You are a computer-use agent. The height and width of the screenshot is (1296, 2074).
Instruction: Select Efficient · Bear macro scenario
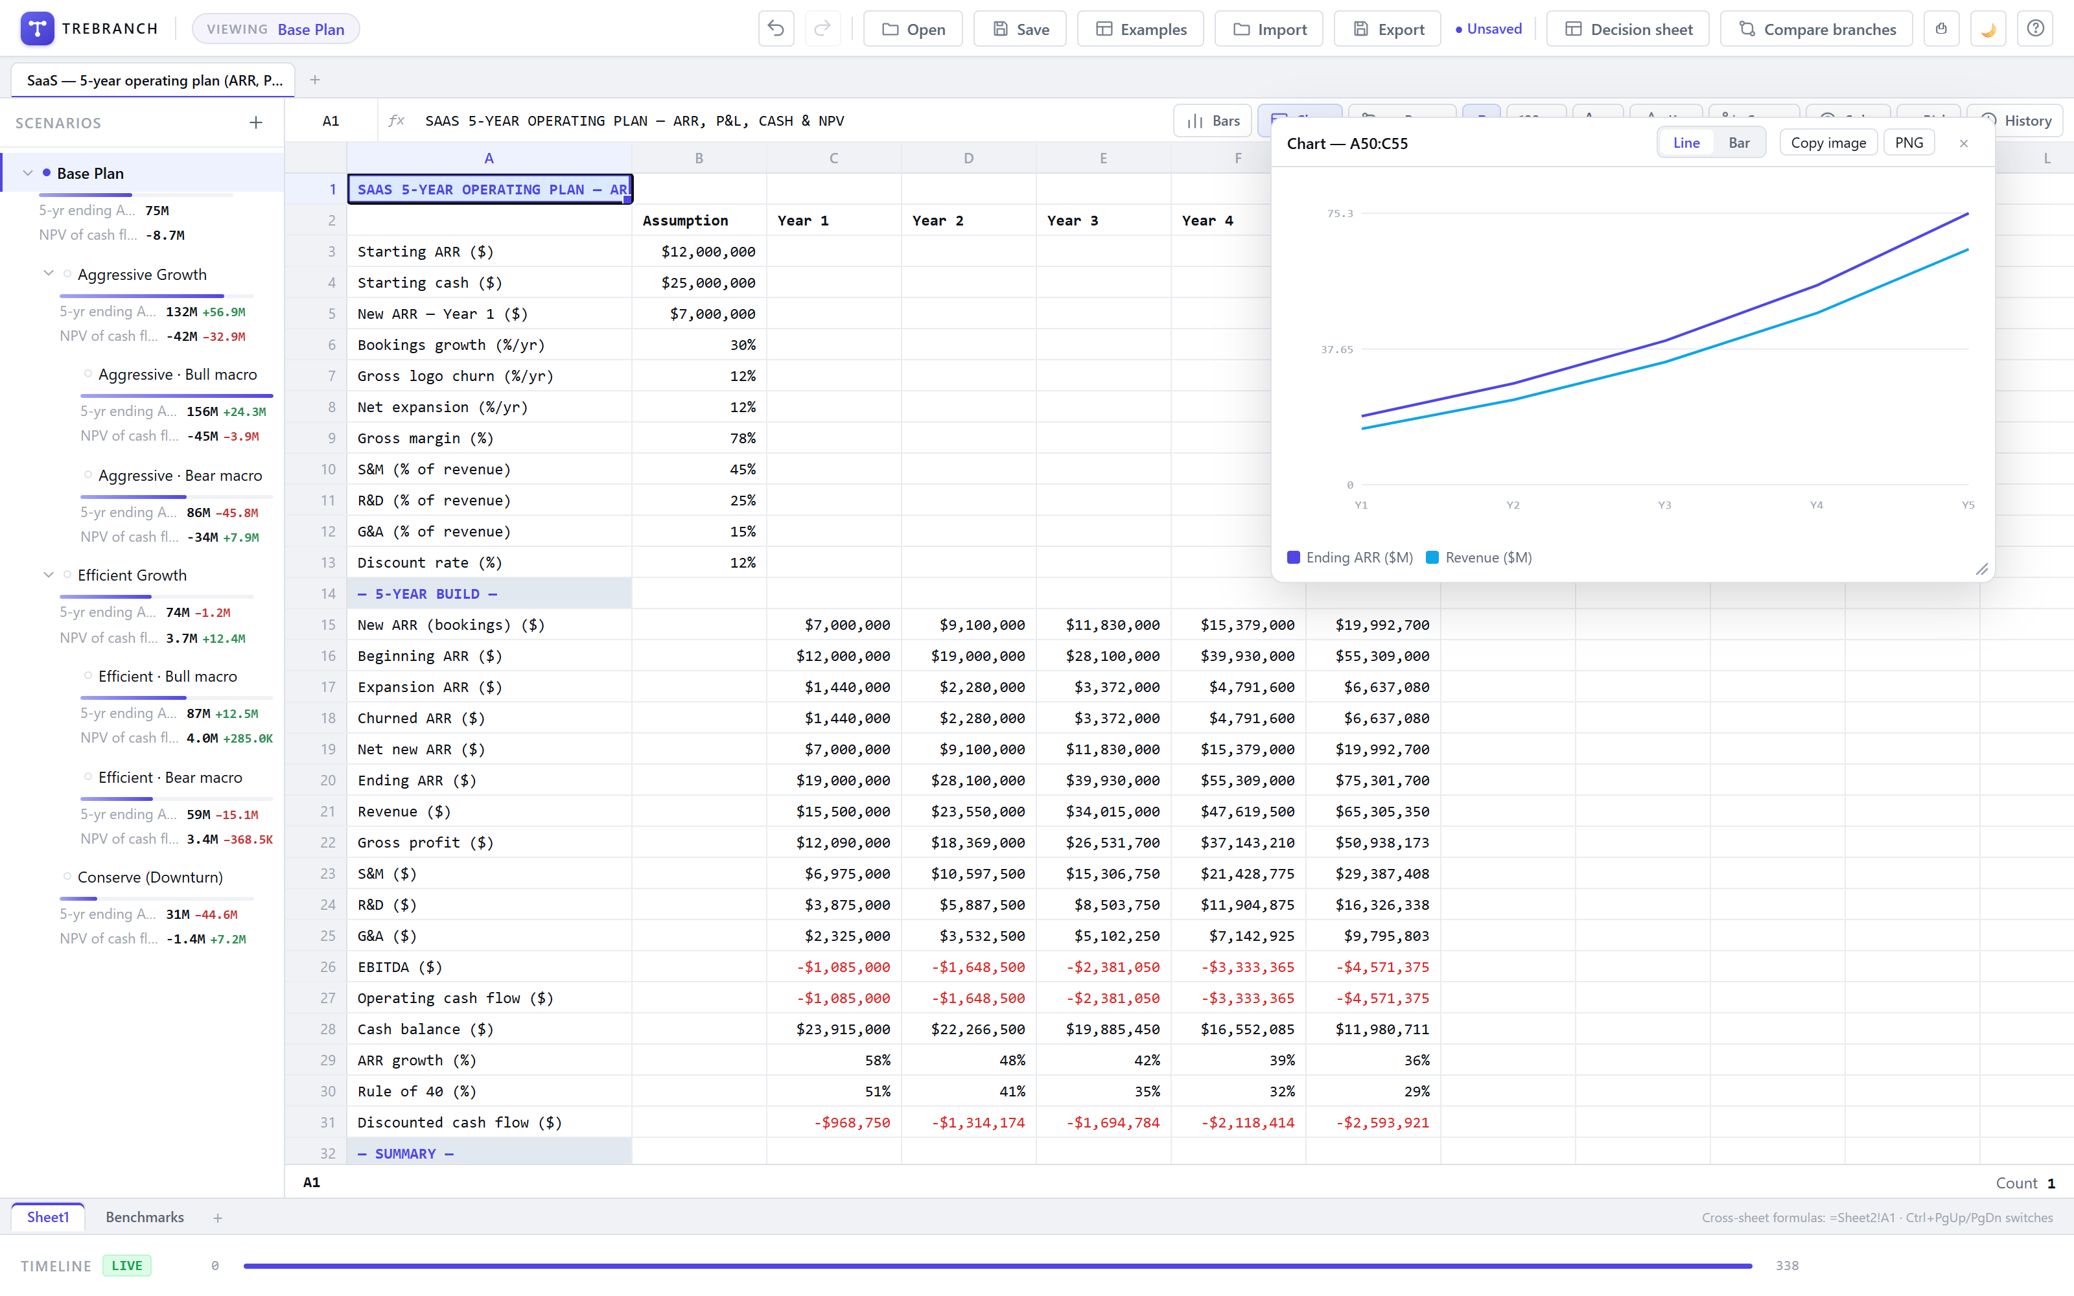pyautogui.click(x=170, y=778)
